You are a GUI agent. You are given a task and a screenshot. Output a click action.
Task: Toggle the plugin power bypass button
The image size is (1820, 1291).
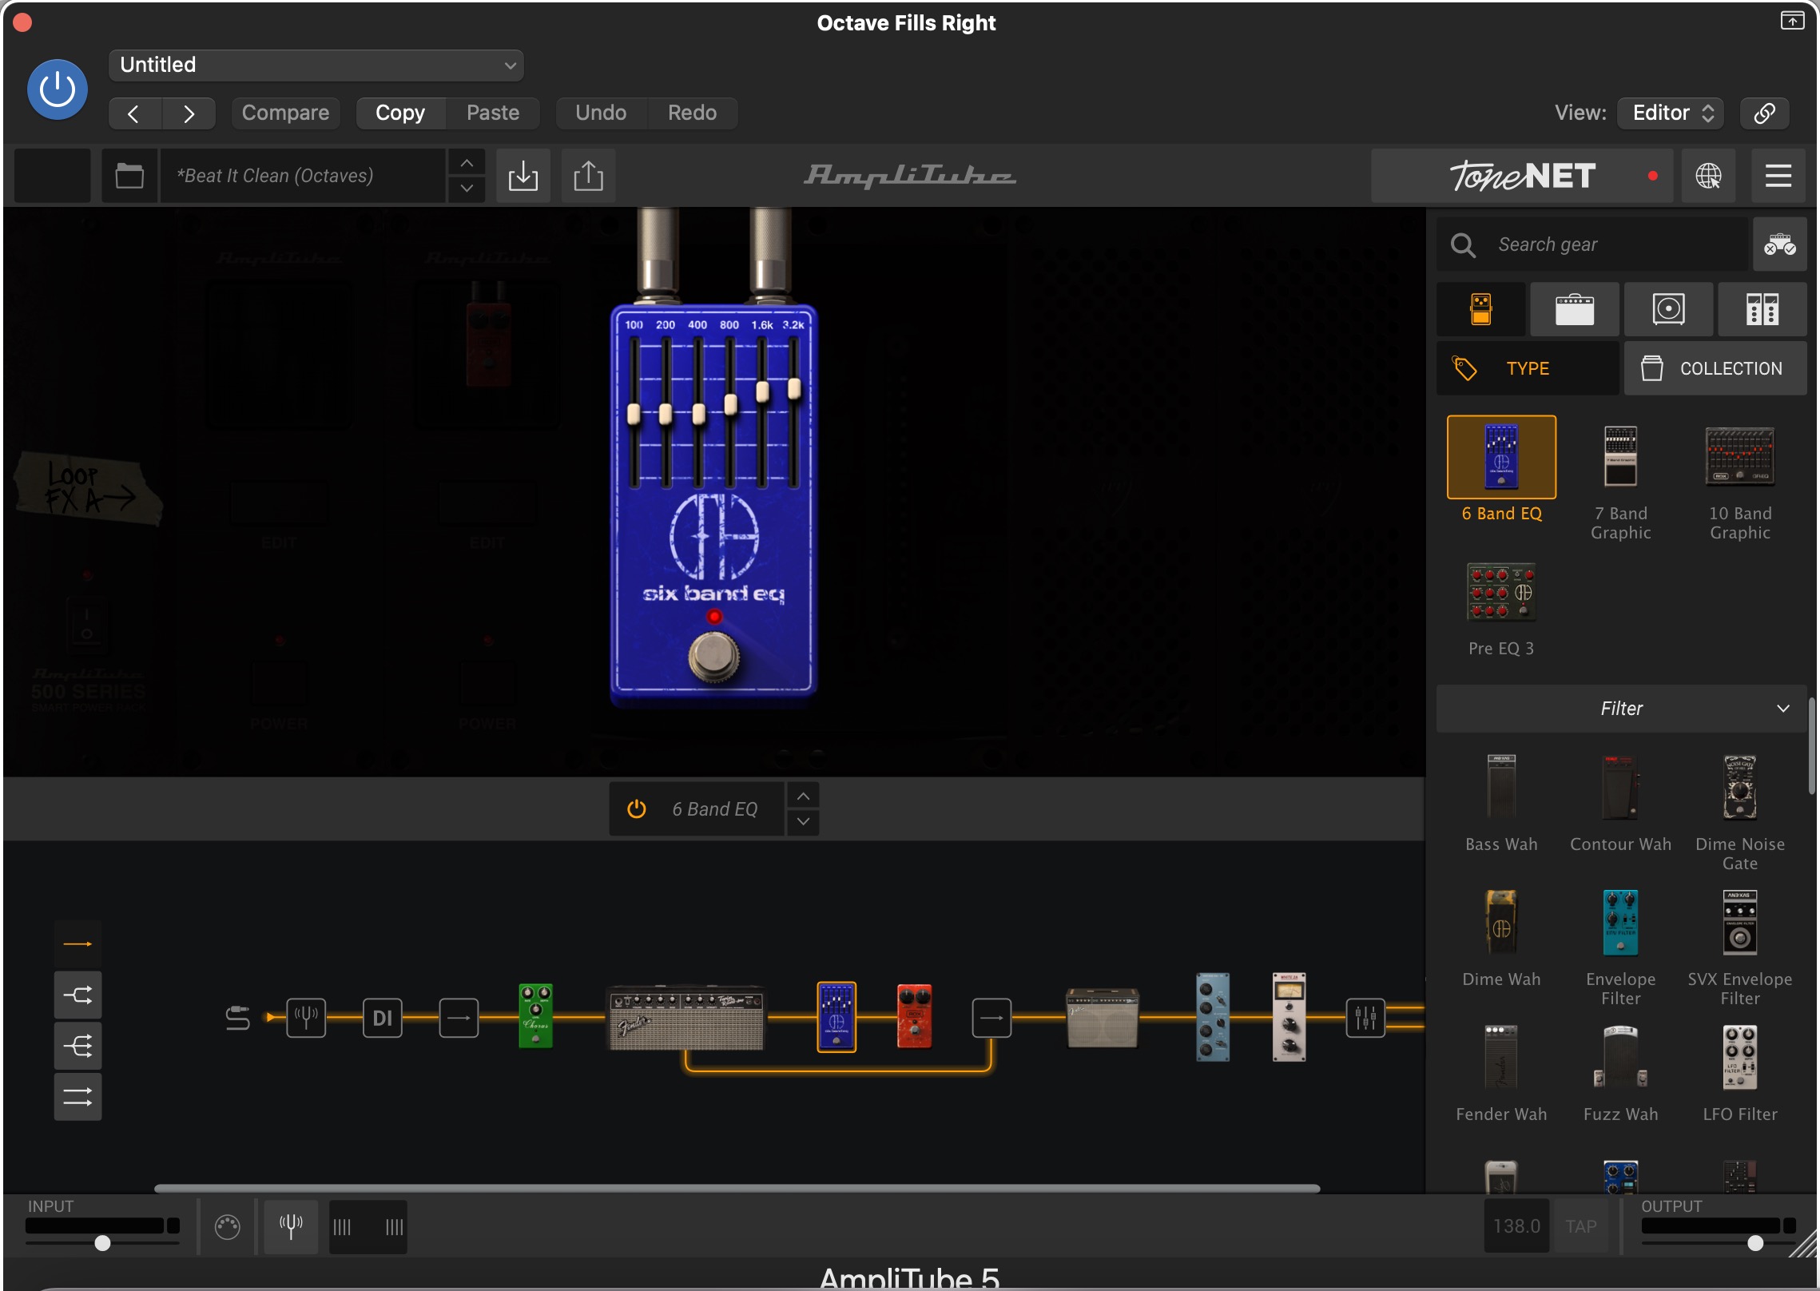point(58,89)
